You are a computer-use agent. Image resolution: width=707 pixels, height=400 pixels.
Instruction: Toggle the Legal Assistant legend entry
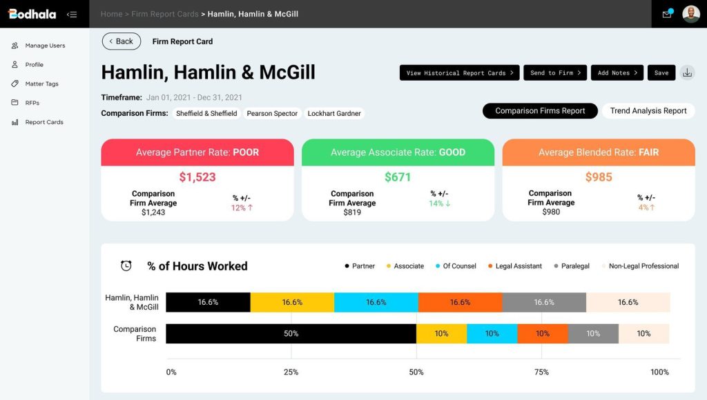pos(515,266)
